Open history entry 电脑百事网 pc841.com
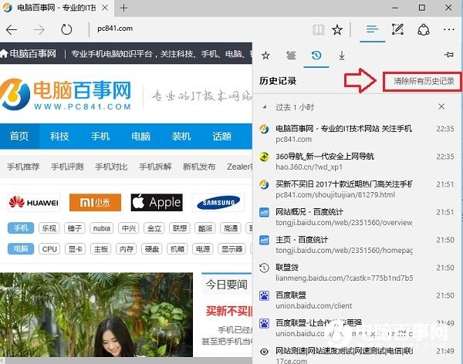463x364 pixels. [357, 133]
